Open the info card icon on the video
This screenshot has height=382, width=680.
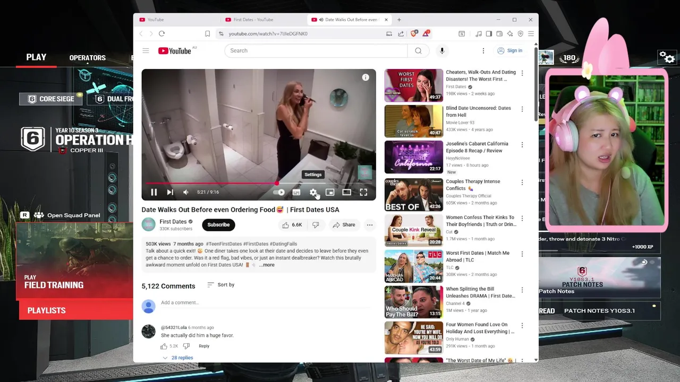coord(365,77)
